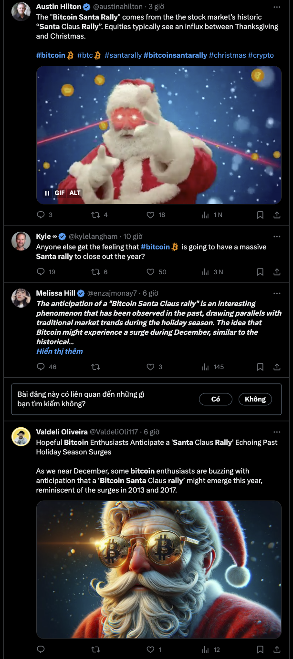293x659 pixels.
Task: Bookmark Valdeli Oliveira's post
Action: click(260, 649)
